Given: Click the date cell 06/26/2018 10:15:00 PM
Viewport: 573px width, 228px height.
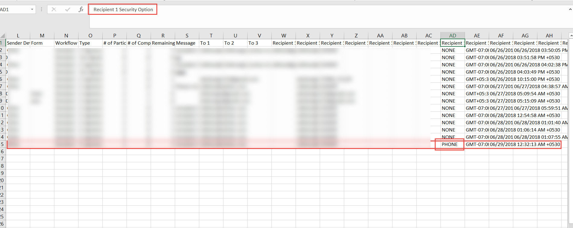Looking at the screenshot, I should pyautogui.click(x=525, y=79).
